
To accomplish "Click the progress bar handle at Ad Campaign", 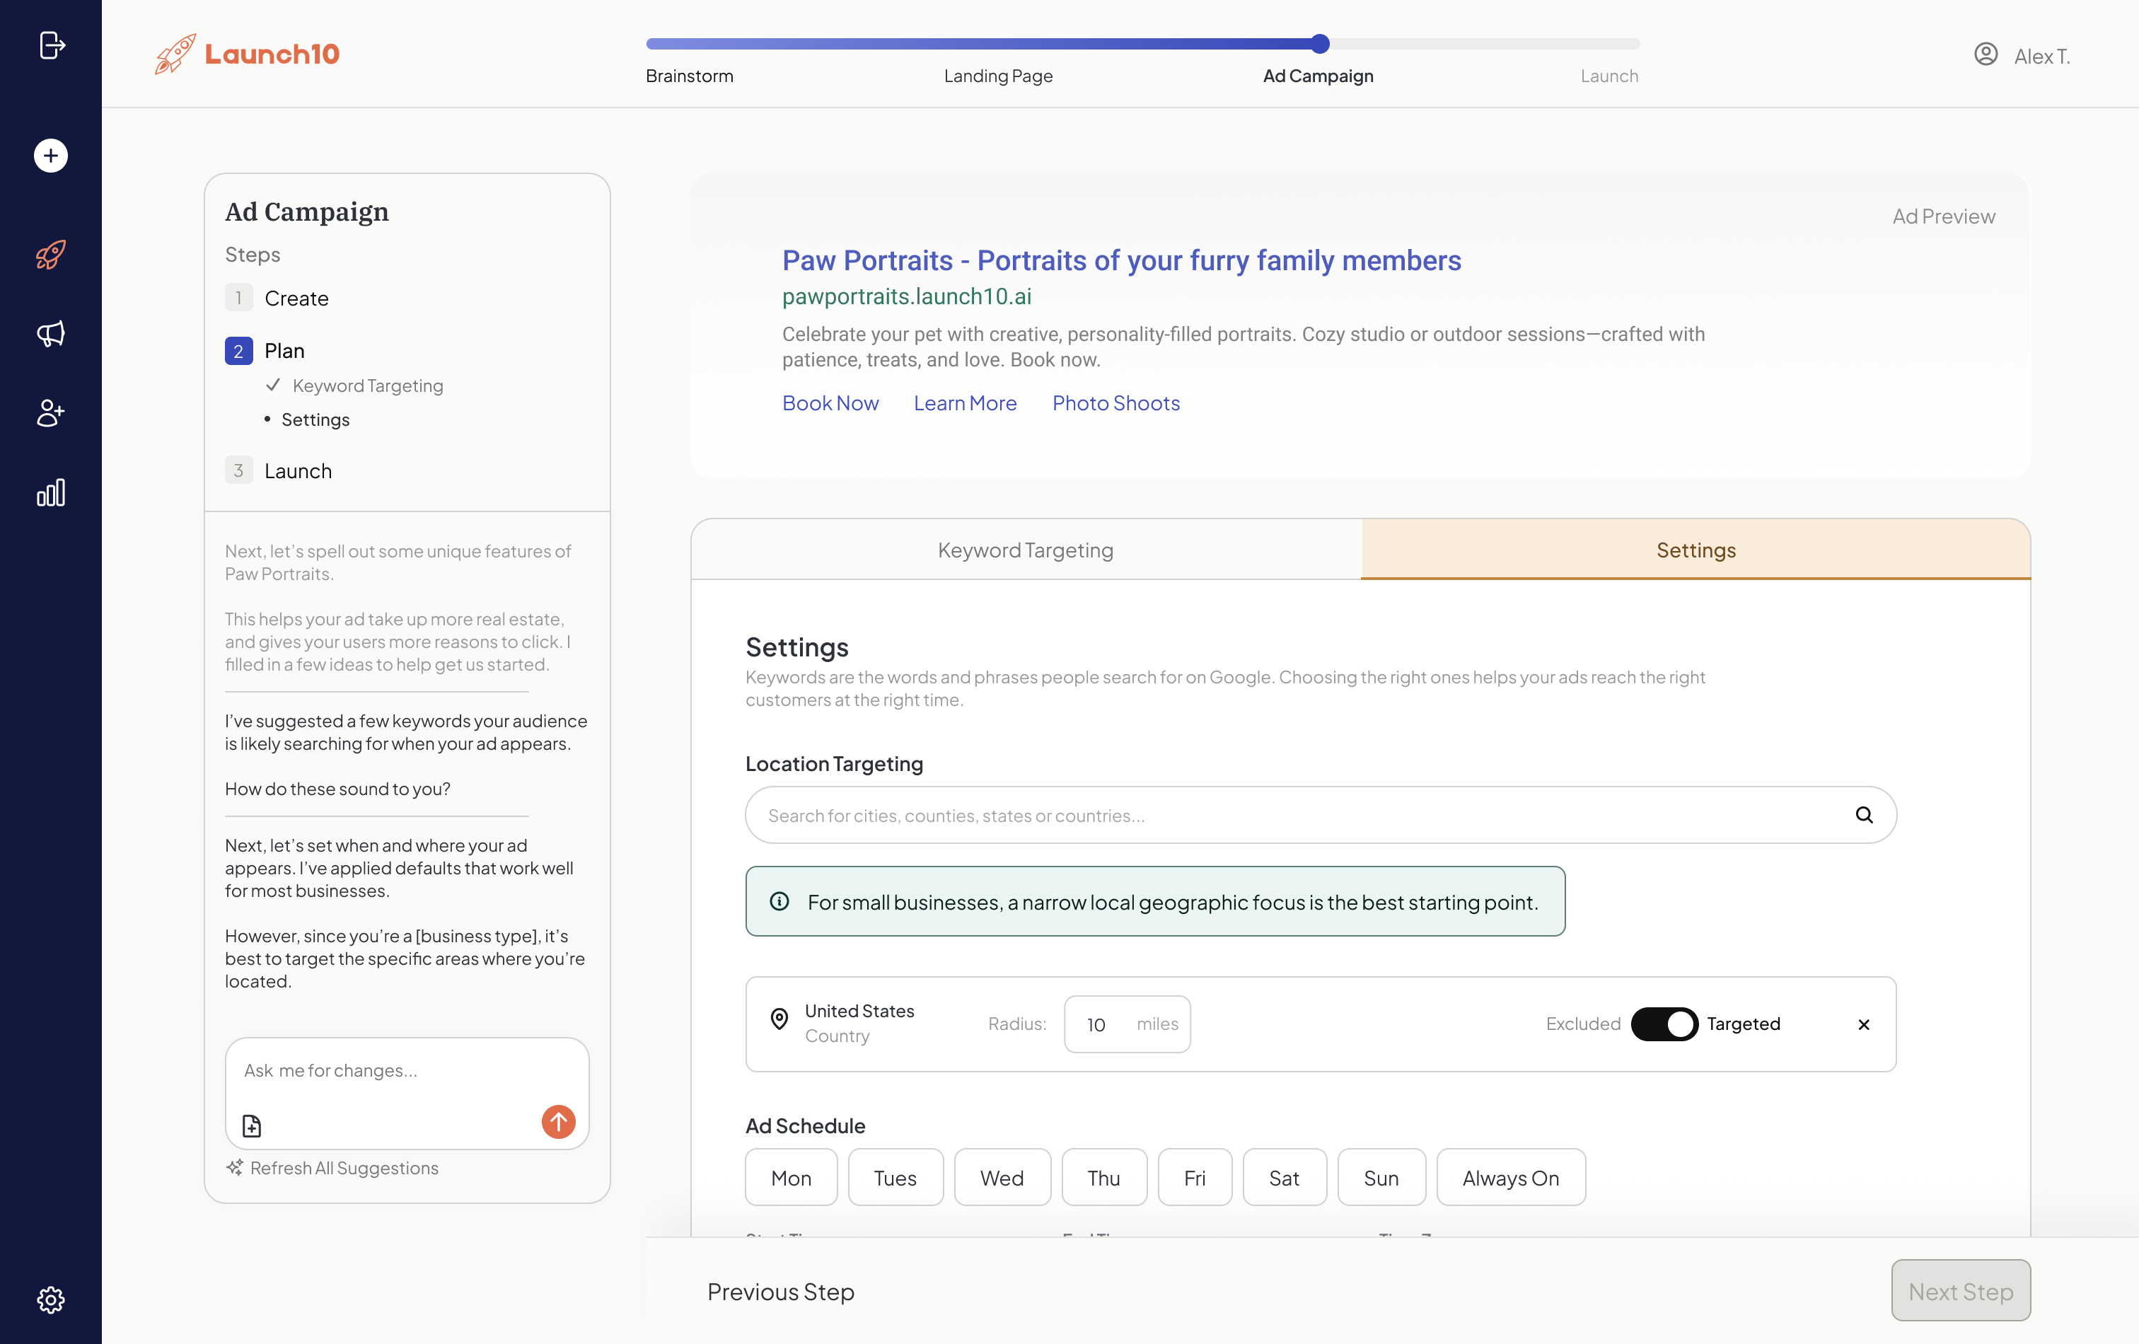I will (1320, 44).
